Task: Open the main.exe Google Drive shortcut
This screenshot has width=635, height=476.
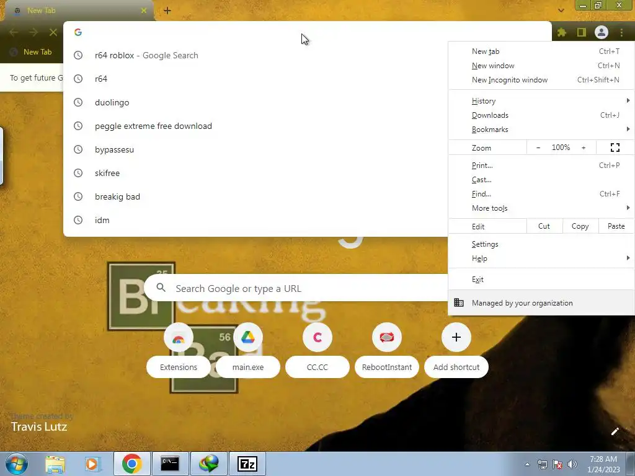Action: pos(248,350)
